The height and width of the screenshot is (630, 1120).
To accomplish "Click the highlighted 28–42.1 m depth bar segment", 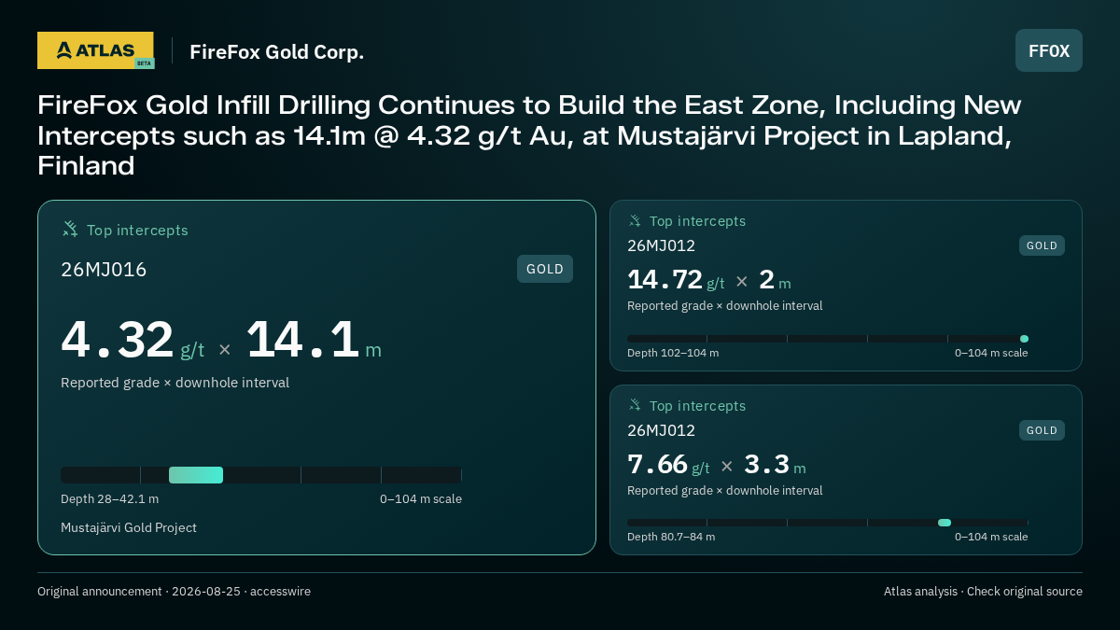I will [196, 475].
